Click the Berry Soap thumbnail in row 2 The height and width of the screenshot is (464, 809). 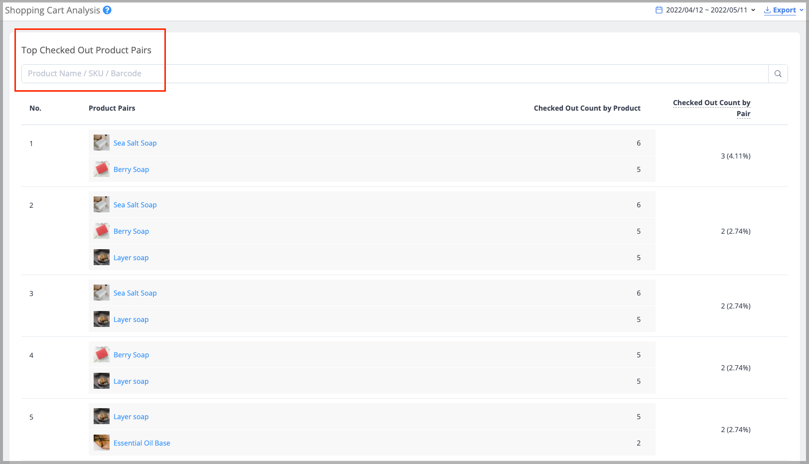[x=101, y=231]
